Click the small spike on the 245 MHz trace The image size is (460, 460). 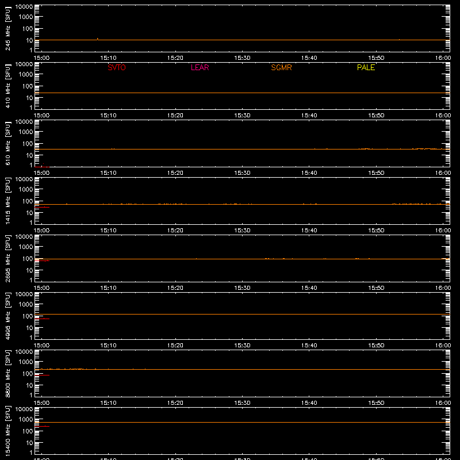pyautogui.click(x=97, y=39)
